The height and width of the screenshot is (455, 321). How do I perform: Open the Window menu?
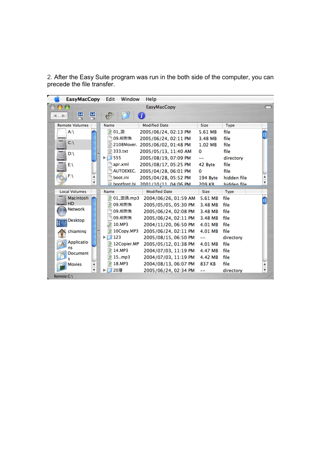coord(130,99)
